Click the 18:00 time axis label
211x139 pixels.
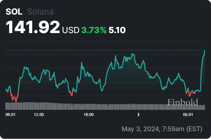[x=89, y=115]
